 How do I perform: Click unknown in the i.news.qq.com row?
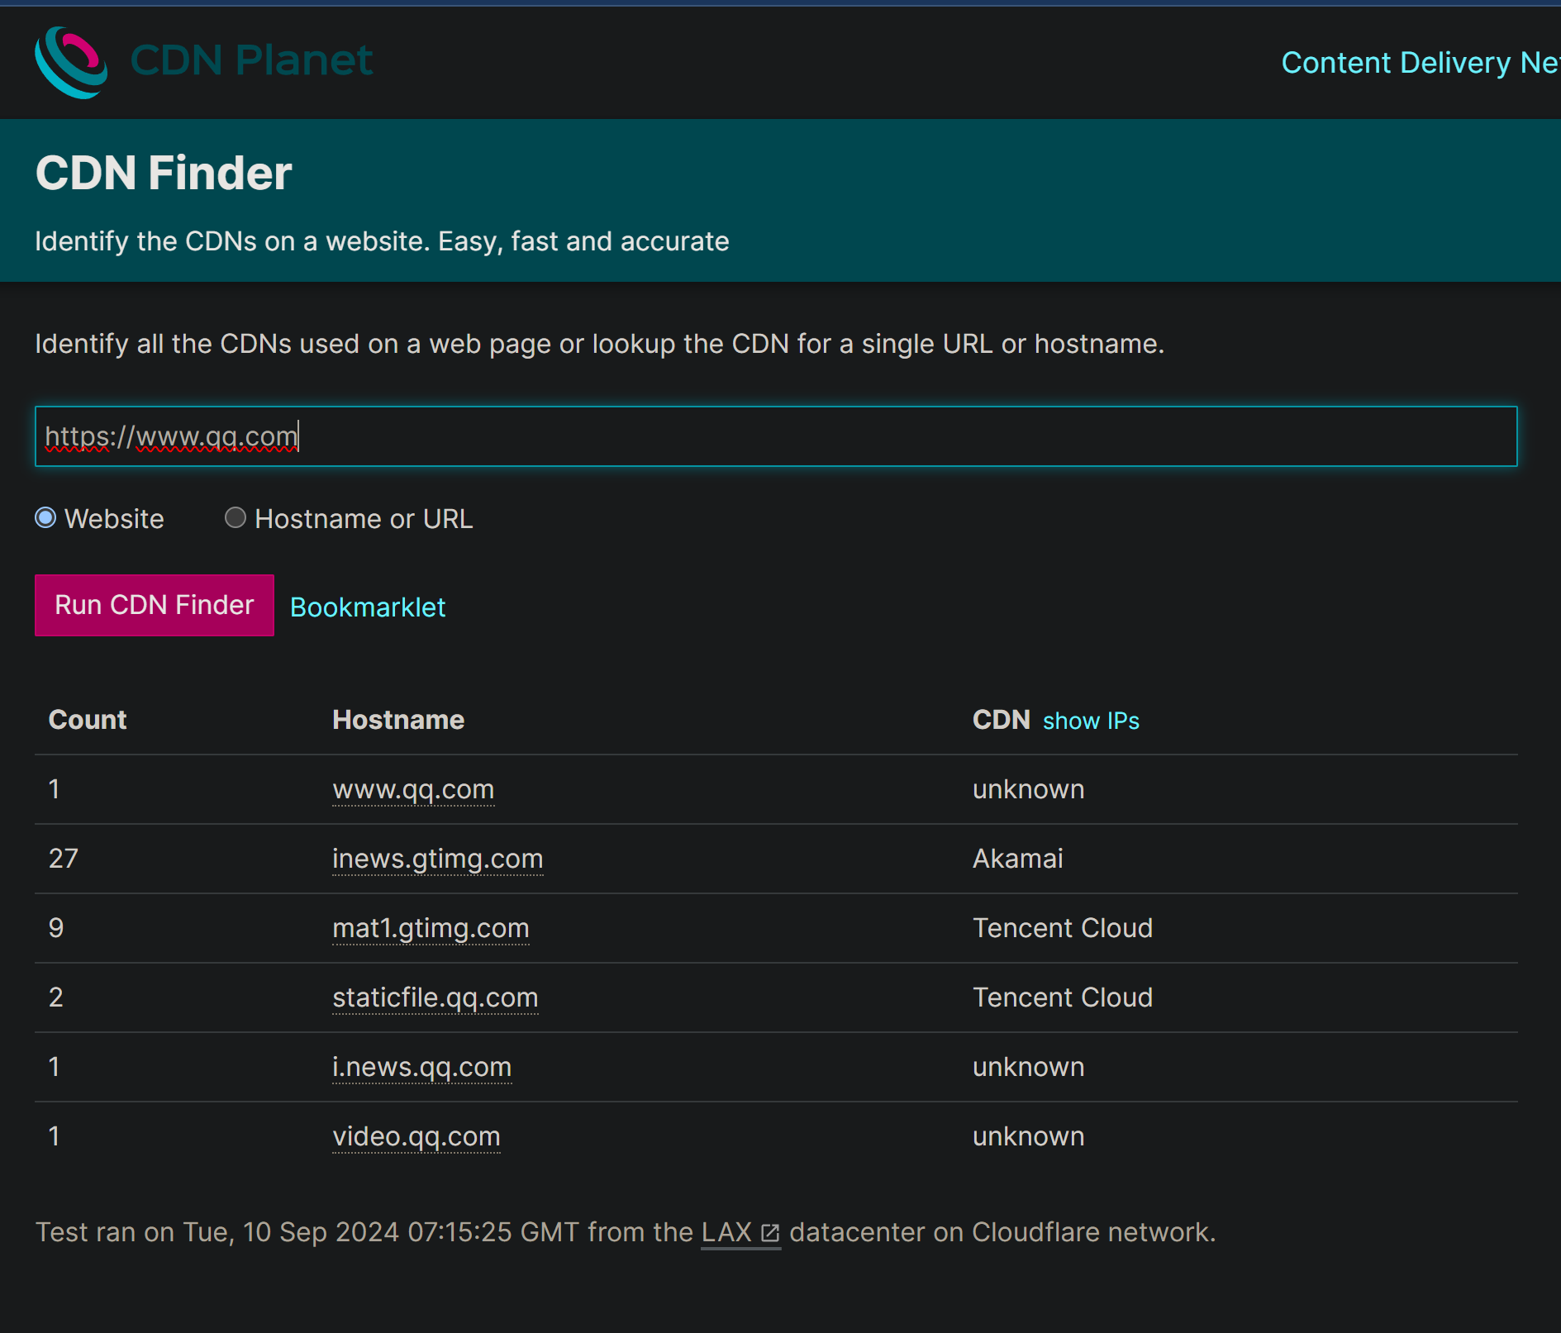pos(1029,1067)
